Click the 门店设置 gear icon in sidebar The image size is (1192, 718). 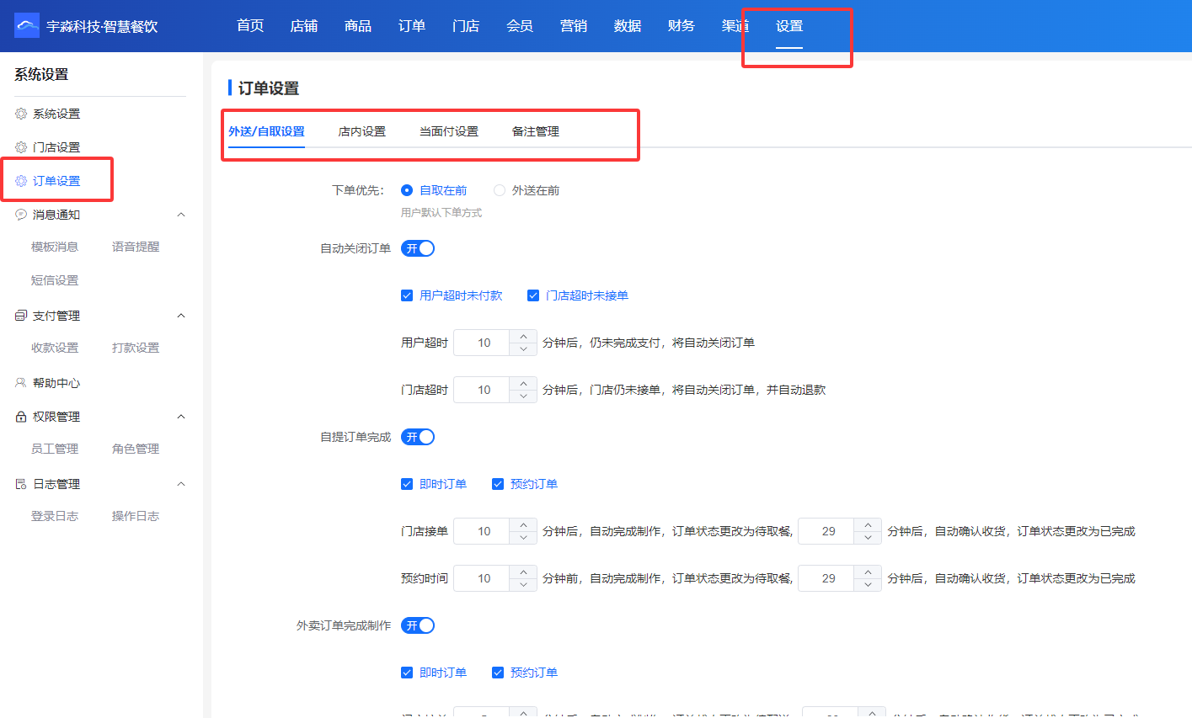pos(21,147)
